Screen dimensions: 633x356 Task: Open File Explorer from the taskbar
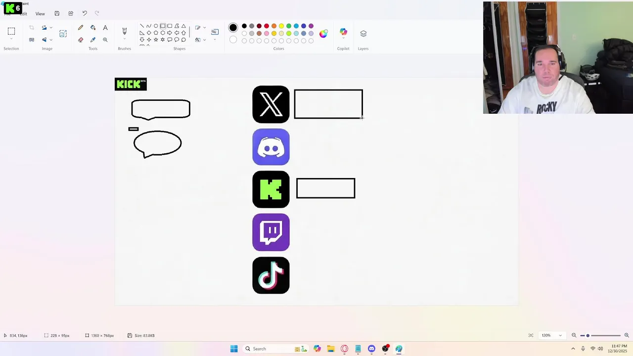[x=331, y=349]
